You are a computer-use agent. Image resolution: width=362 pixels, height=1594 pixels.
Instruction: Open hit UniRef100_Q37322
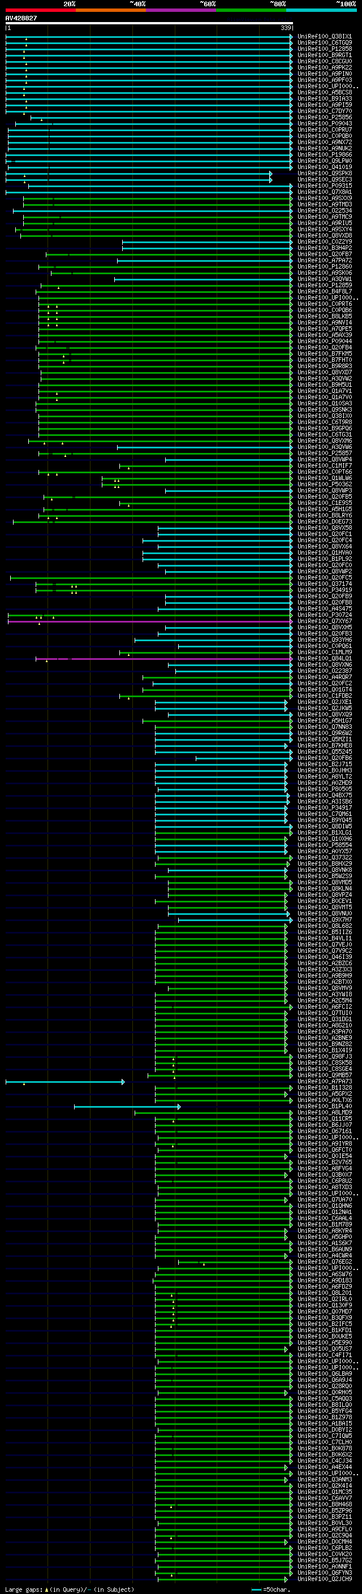(325, 858)
